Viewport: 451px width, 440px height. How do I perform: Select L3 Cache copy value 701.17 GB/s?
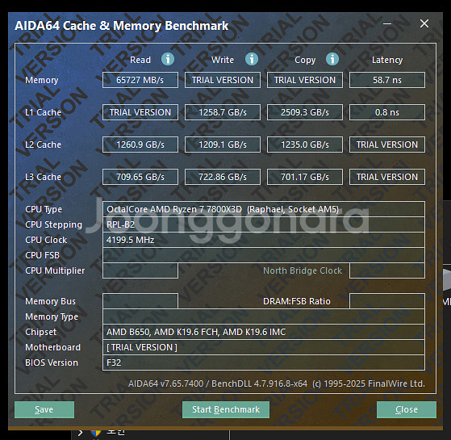pyautogui.click(x=305, y=177)
